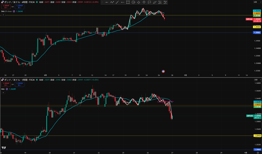Click orange 1.36223 price label on top axis
262x154 pixels.
(x=257, y=13)
